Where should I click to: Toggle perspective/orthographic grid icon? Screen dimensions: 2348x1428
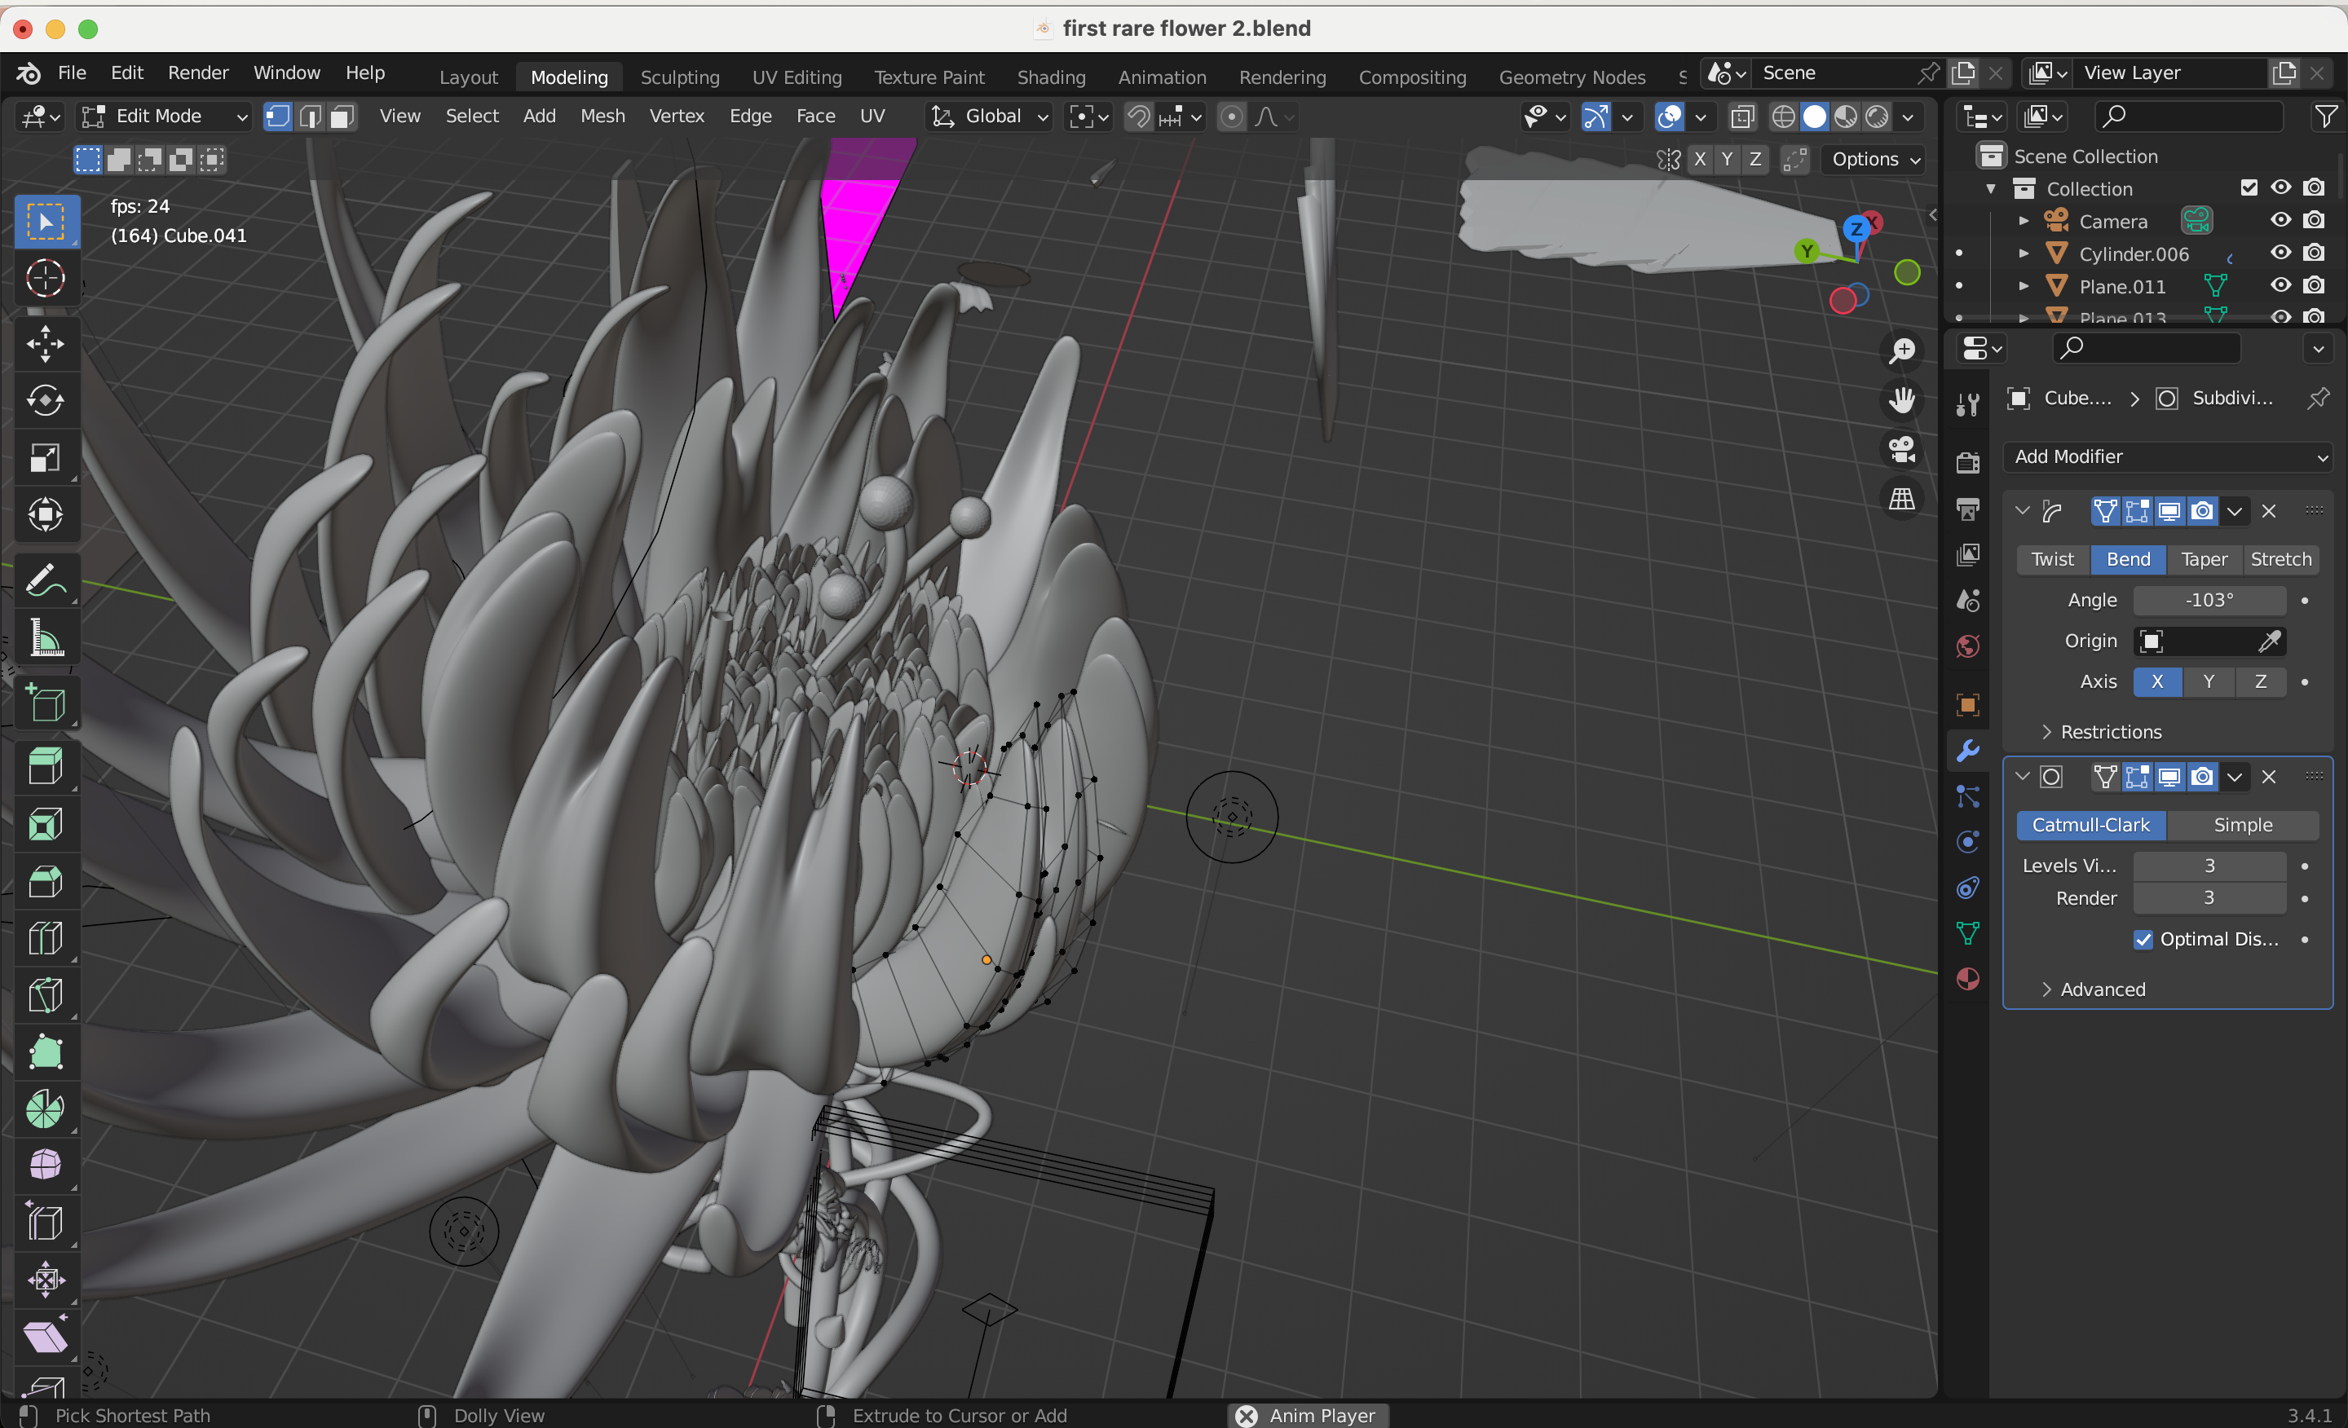1902,499
